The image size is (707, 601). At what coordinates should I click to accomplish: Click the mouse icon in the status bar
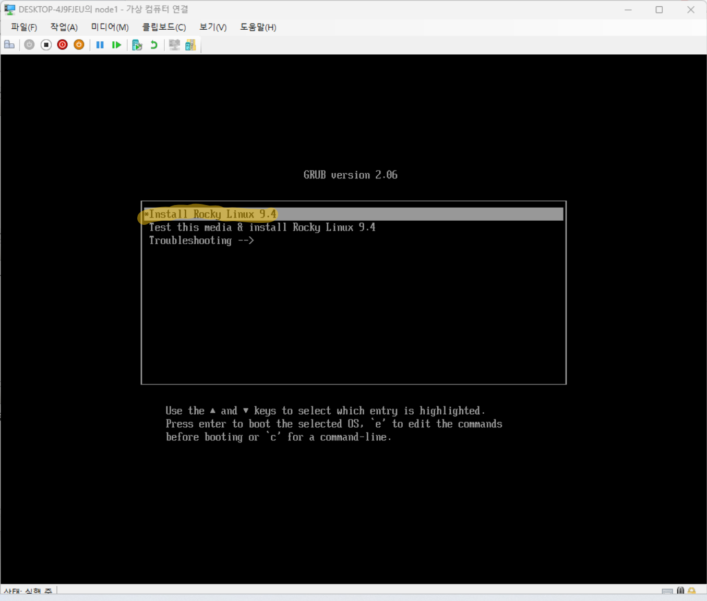tap(680, 591)
